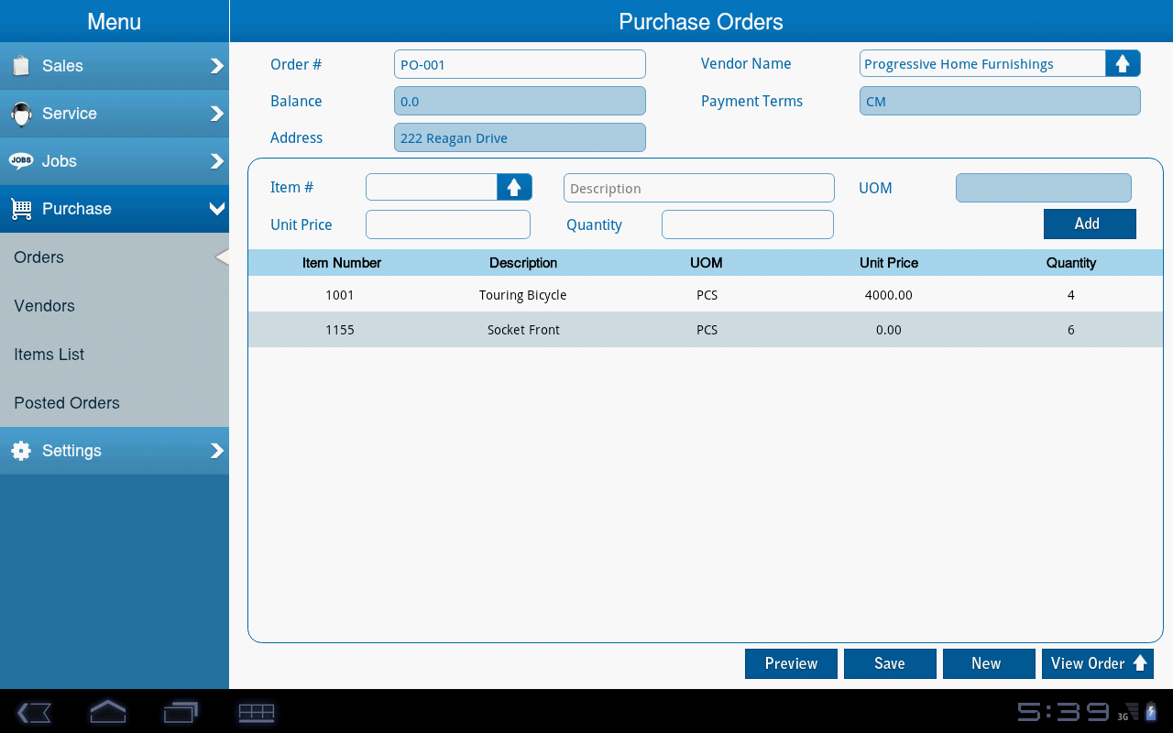
Task: Click the Description input field
Action: pos(698,188)
